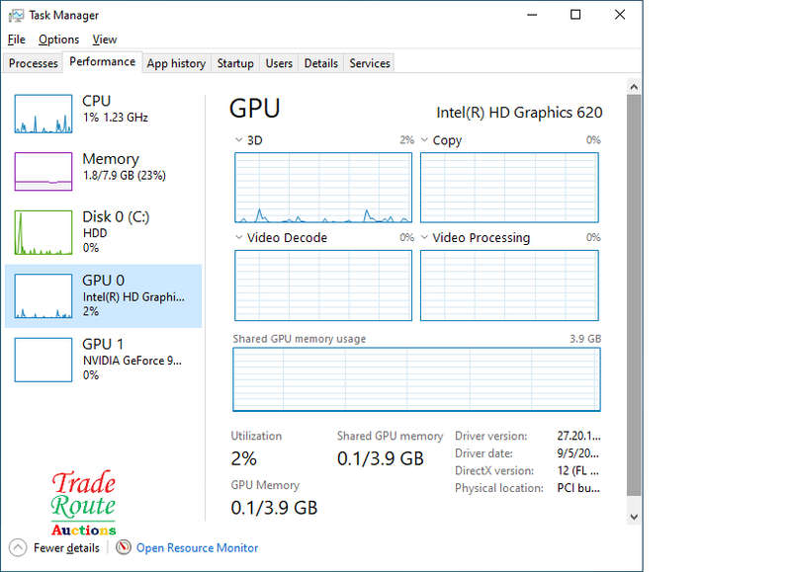Click the Video Processing utilization graph
The height and width of the screenshot is (572, 791).
(509, 286)
